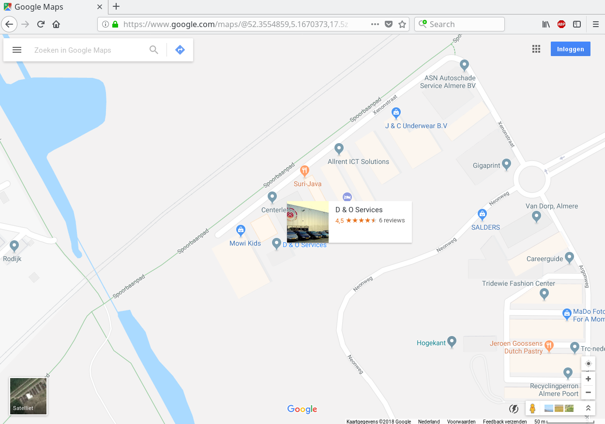Image resolution: width=605 pixels, height=424 pixels.
Task: Click the search magnifier in Maps
Action: pos(154,50)
